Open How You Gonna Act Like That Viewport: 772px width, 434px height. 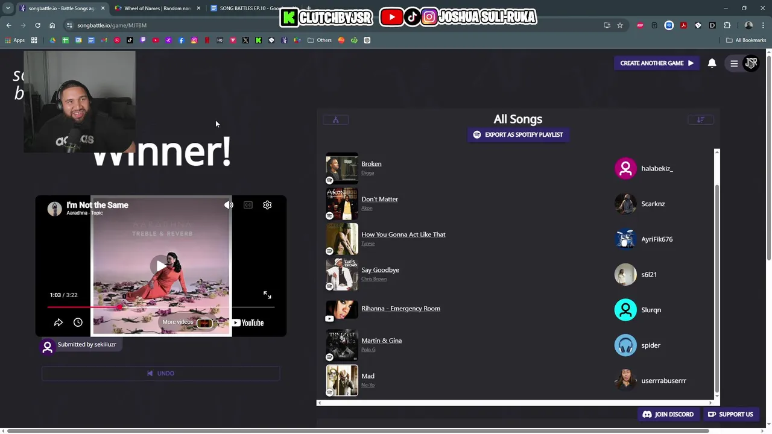[403, 234]
